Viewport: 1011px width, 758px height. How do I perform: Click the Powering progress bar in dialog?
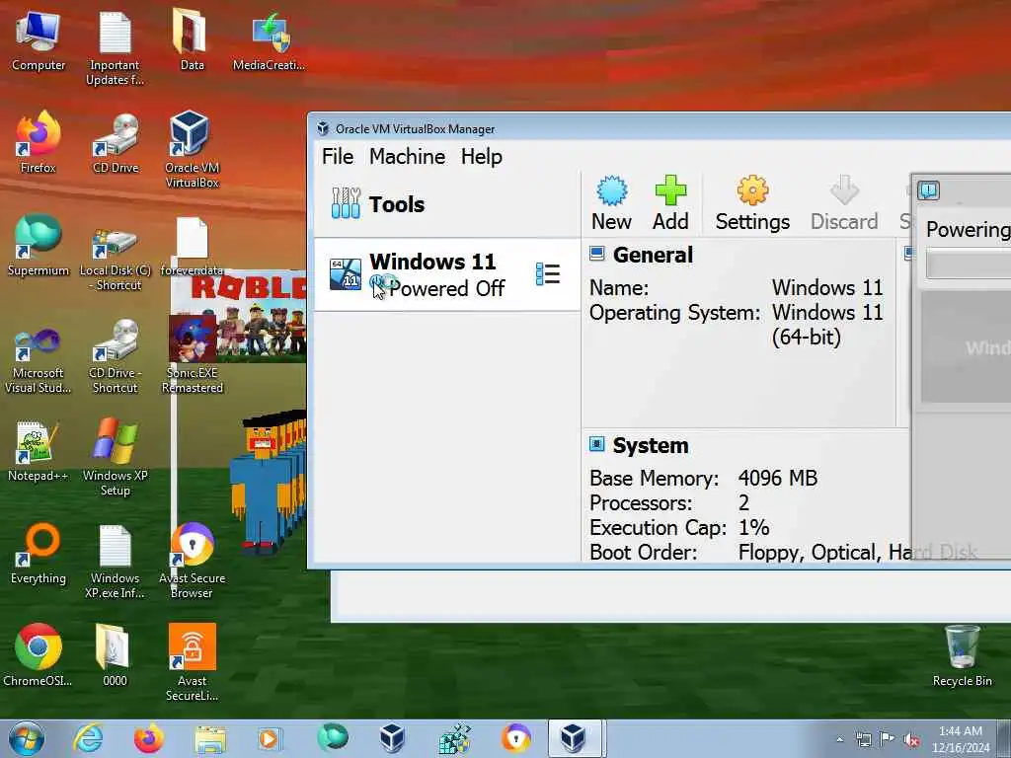click(x=969, y=265)
